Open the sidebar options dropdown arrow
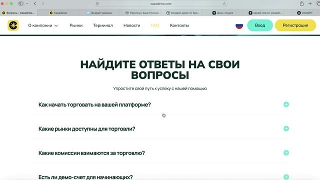This screenshot has width=320, height=180. pyautogui.click(x=27, y=3)
